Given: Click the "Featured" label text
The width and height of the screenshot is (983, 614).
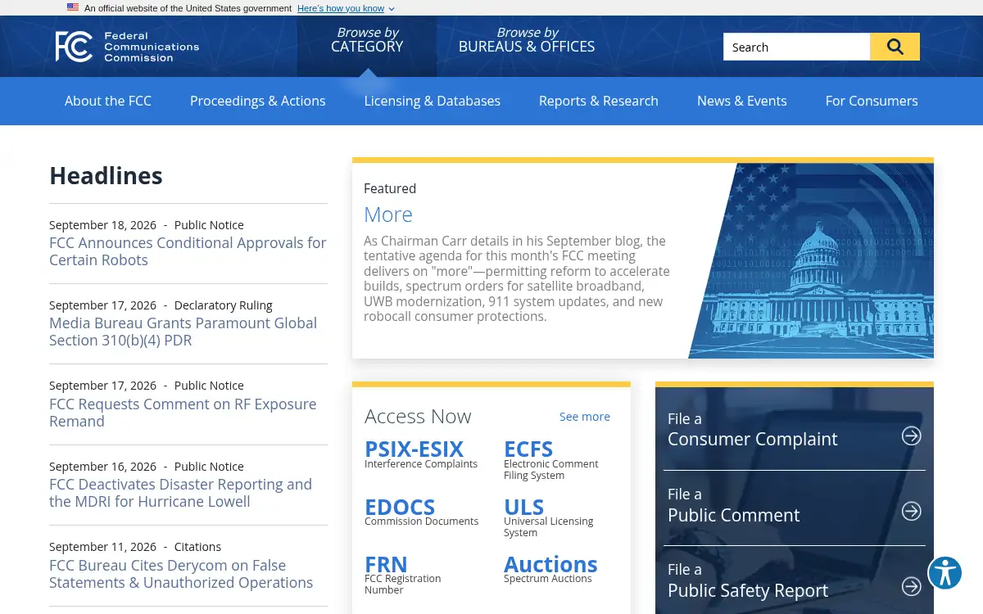Looking at the screenshot, I should coord(390,188).
